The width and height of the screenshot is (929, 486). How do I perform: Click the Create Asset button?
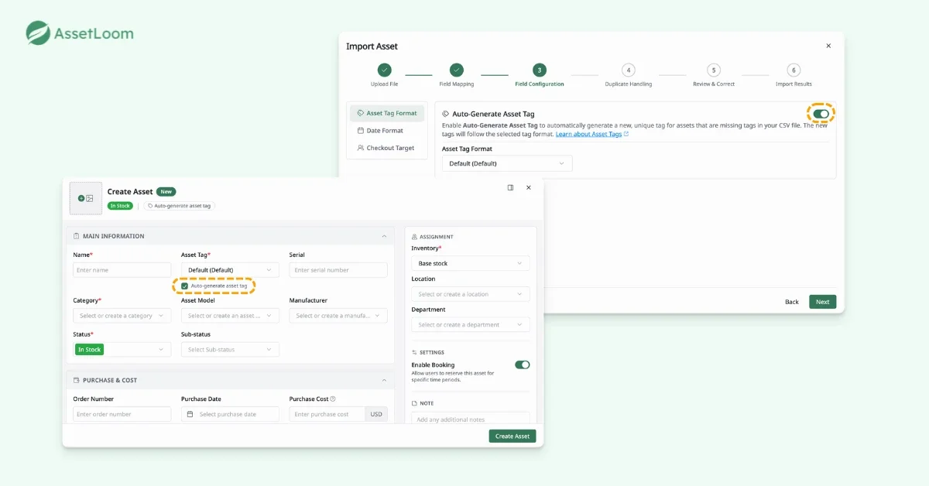pos(512,436)
